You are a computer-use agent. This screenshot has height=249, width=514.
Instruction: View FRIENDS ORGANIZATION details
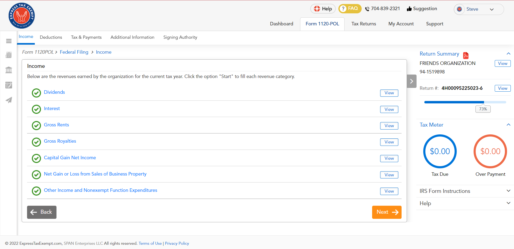coord(502,63)
